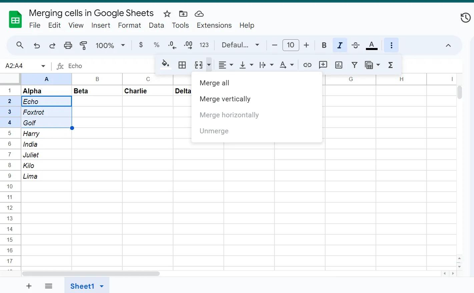Viewport: 474px width, 293px height.
Task: Choose Merge vertically
Action: 257,99
